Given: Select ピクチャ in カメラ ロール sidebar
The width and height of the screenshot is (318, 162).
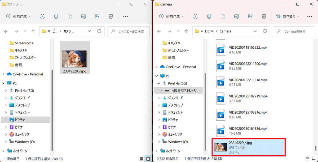Looking at the screenshot, I should (25, 120).
